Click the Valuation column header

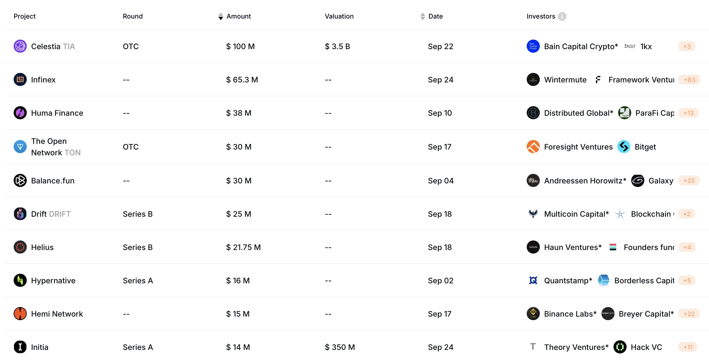pos(339,17)
